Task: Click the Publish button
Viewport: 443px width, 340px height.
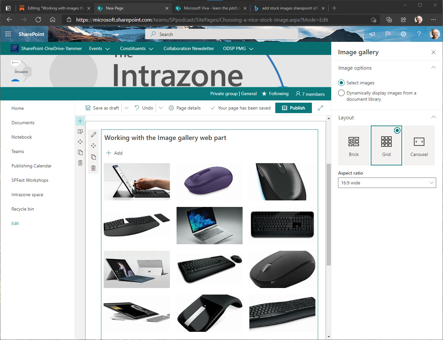Action: click(x=293, y=108)
